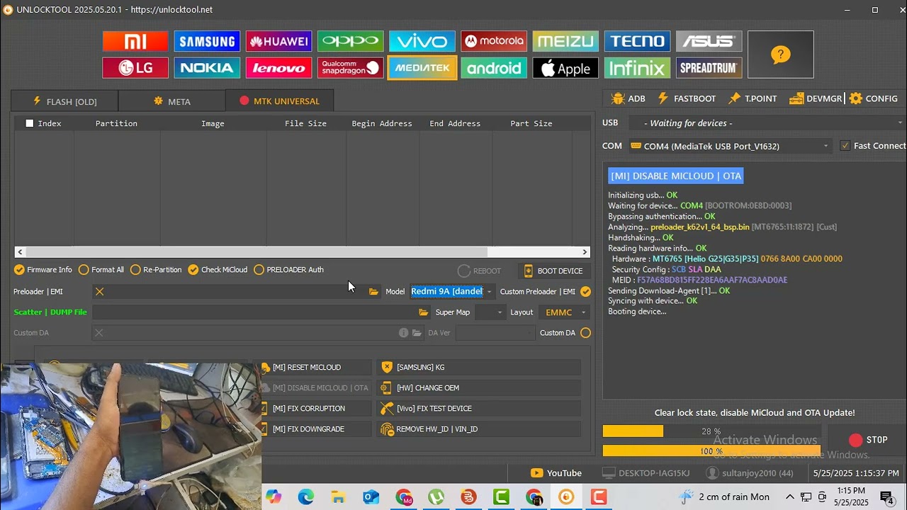The width and height of the screenshot is (907, 510).
Task: Expand the USB Waiting for devices dropdown
Action: (766, 123)
